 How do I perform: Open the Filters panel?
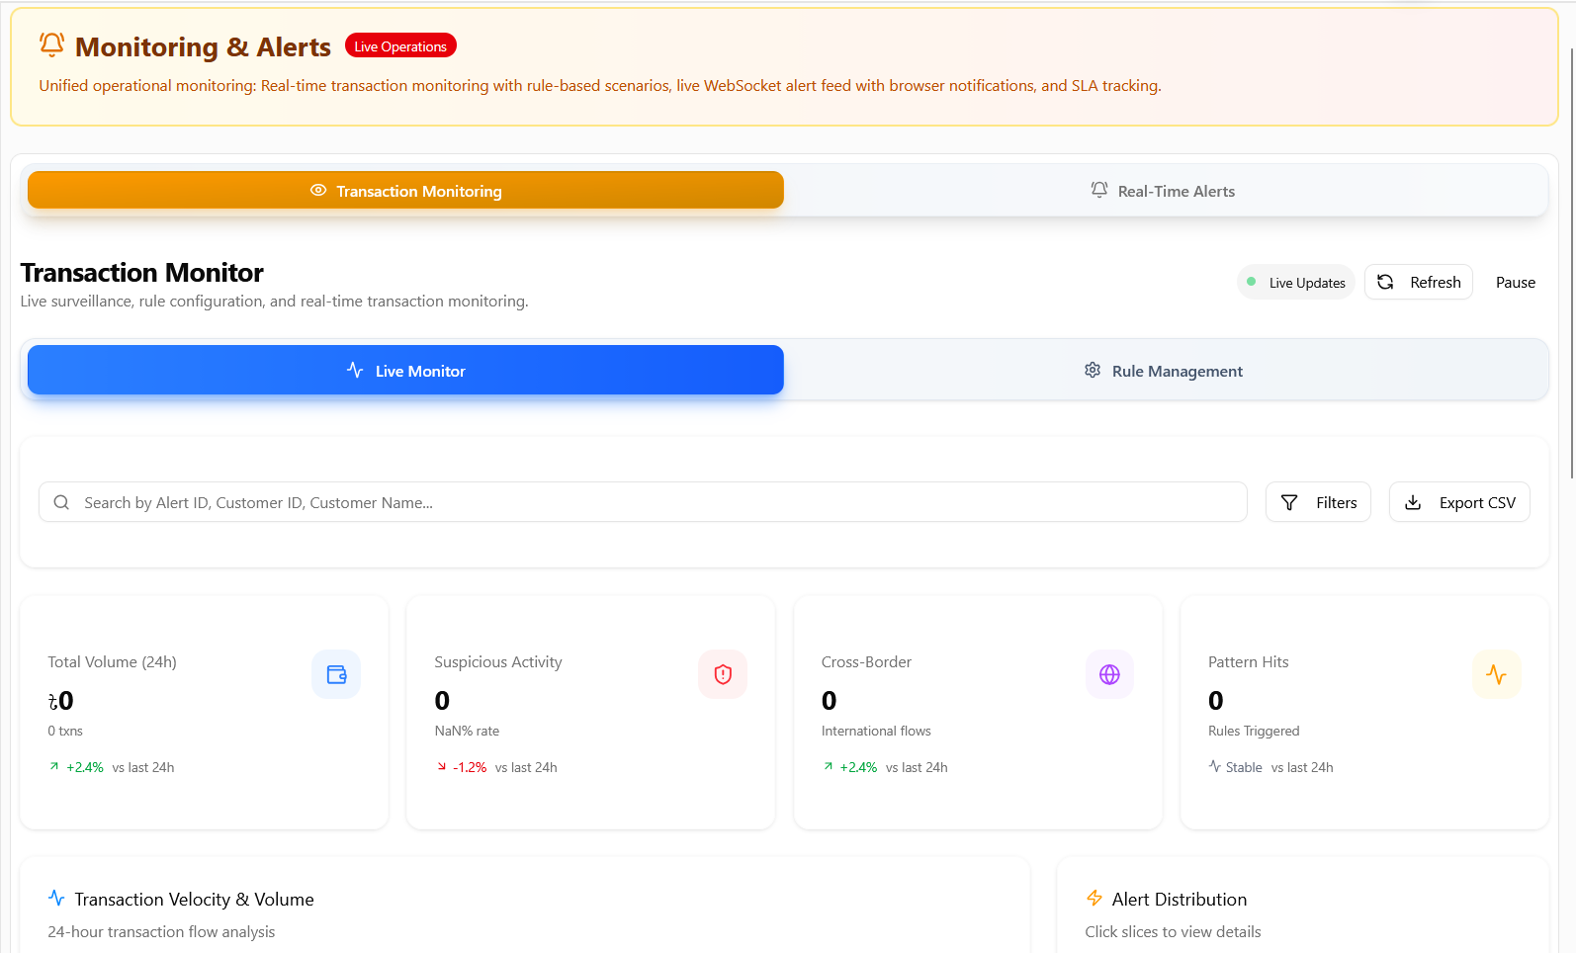[x=1318, y=502]
